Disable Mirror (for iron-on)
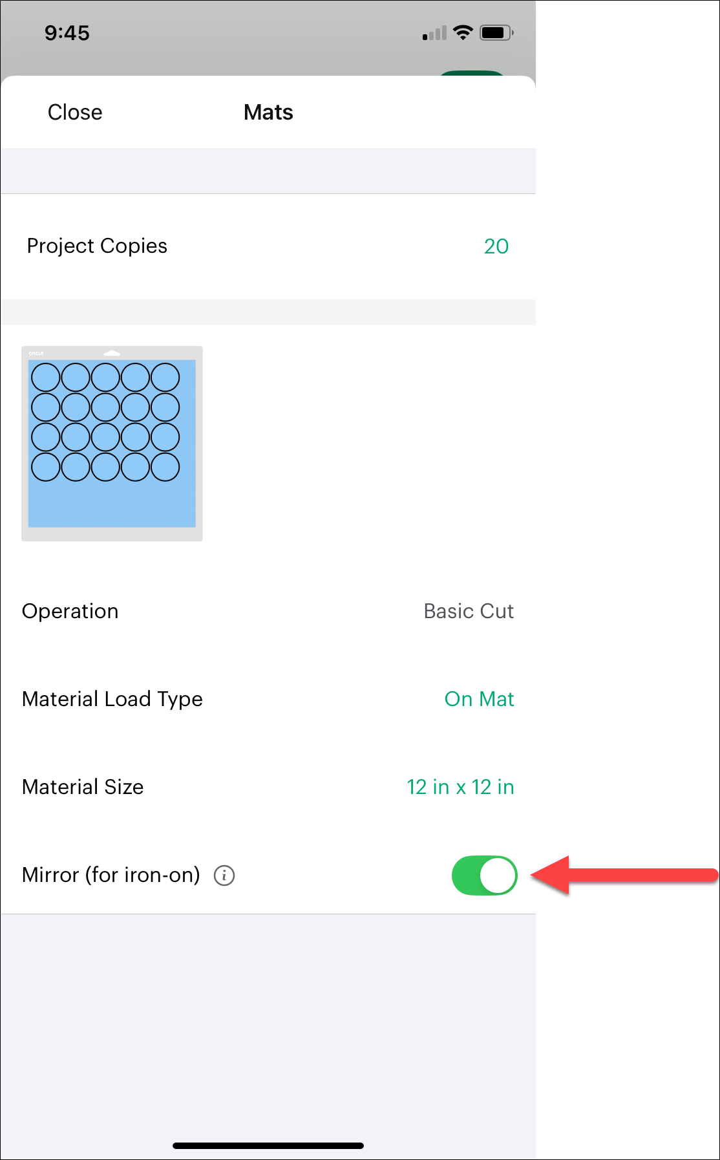This screenshot has height=1160, width=720. coord(484,875)
